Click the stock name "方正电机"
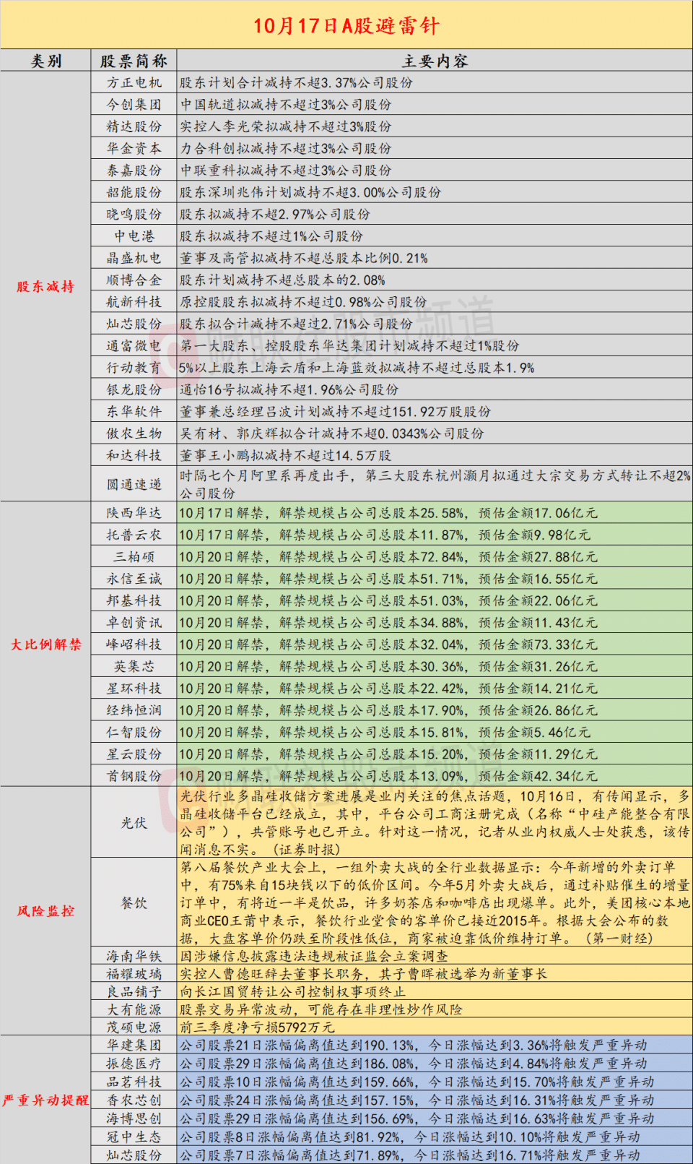Viewport: 693px width, 1164px height. tap(134, 82)
